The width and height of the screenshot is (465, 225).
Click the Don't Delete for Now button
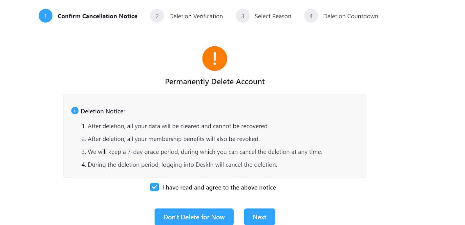click(194, 217)
